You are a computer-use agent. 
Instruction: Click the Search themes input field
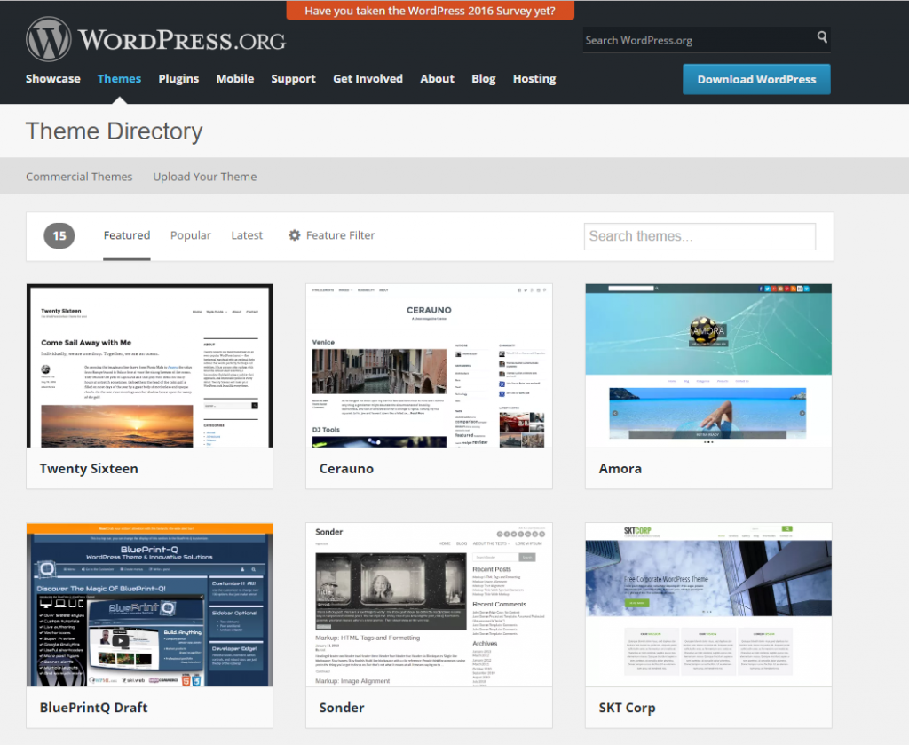700,236
